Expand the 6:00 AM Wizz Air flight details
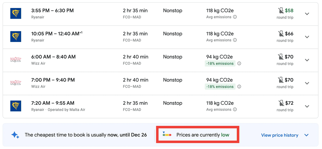The width and height of the screenshot is (322, 149). click(307, 60)
